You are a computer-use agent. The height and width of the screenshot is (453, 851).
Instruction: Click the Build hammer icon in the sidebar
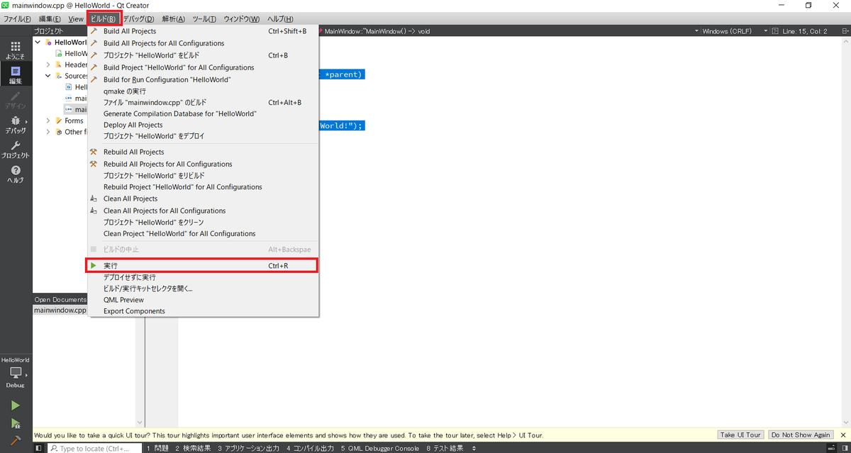(16, 440)
